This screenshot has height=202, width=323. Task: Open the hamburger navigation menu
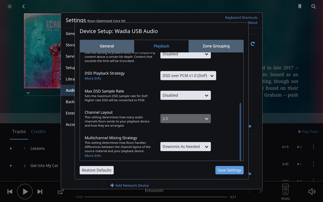point(10,6)
